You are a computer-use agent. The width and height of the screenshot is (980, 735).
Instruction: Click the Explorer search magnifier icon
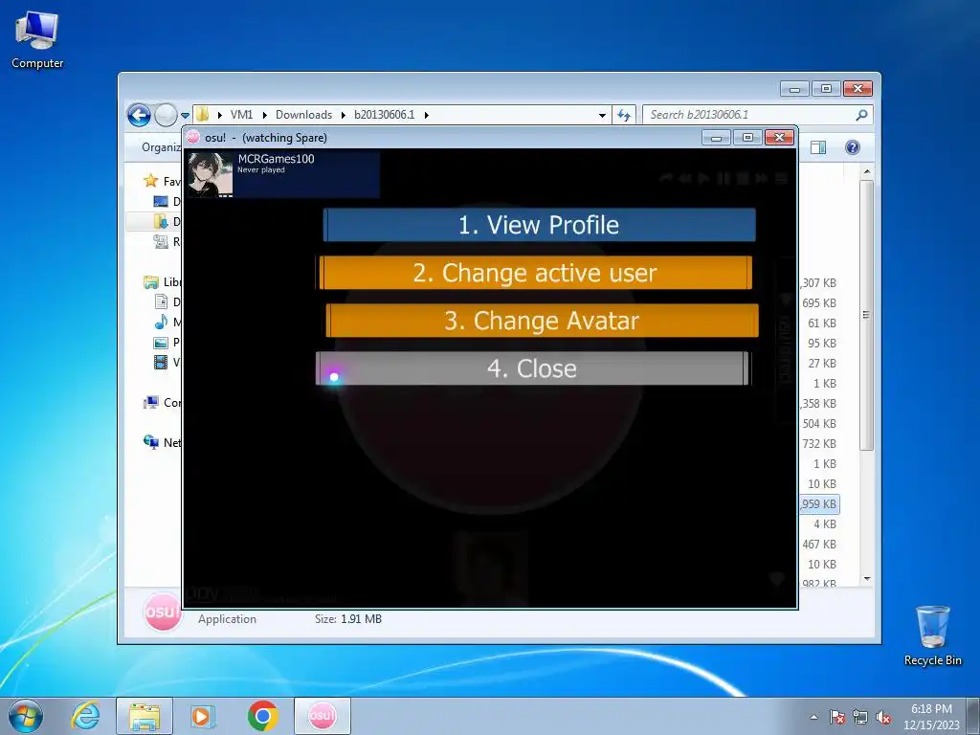[x=862, y=115]
